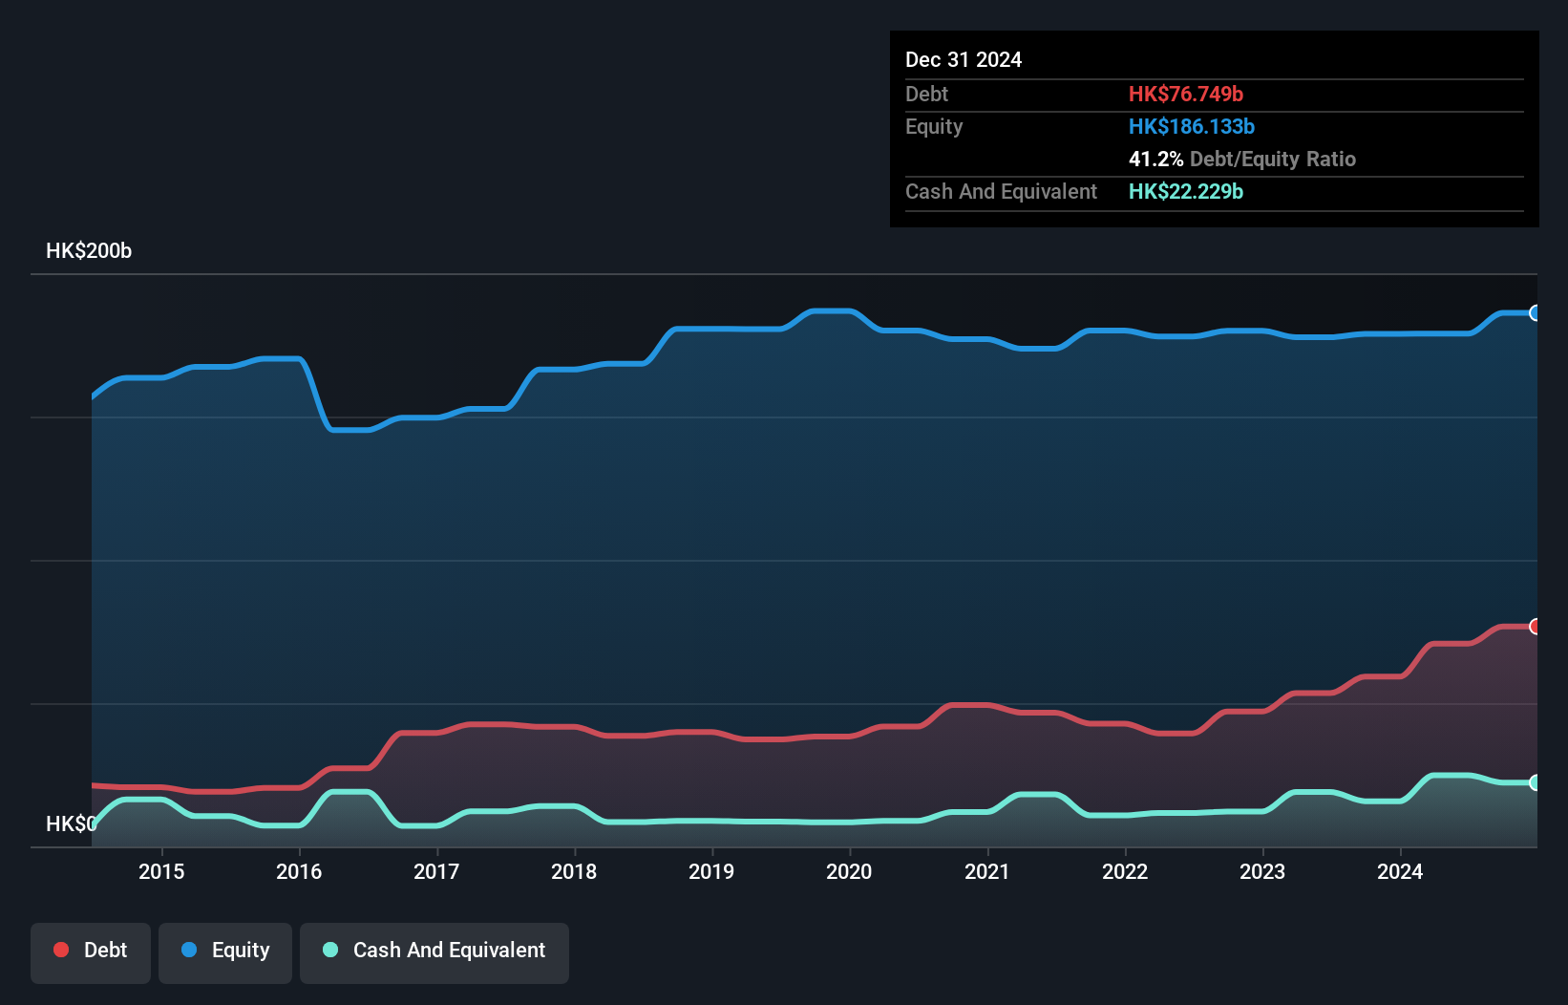
Task: Collapse the Debt row in the tooltip
Action: [x=926, y=94]
